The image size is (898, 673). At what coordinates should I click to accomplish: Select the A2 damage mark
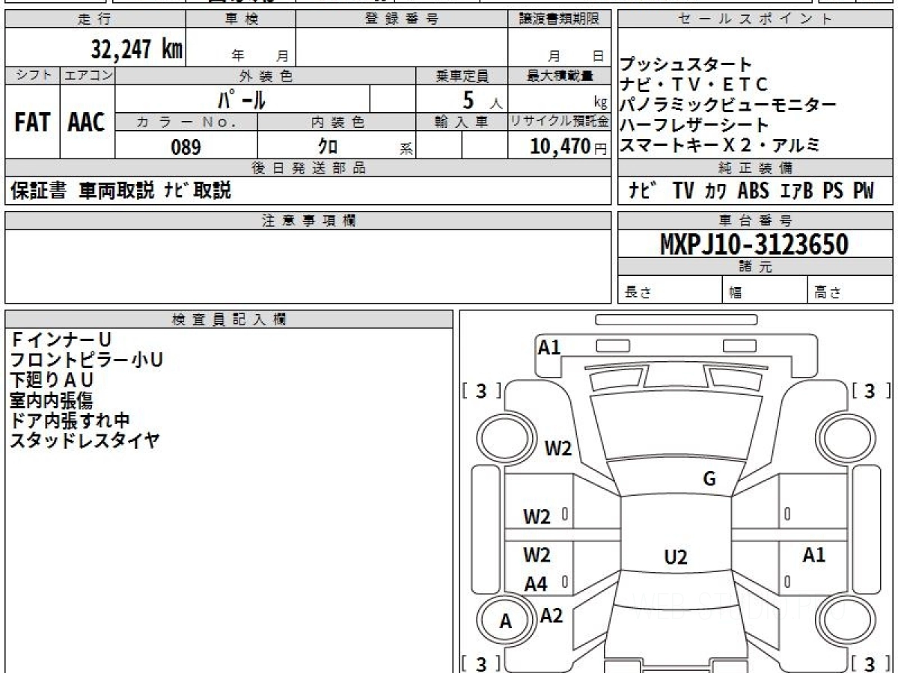coord(552,615)
